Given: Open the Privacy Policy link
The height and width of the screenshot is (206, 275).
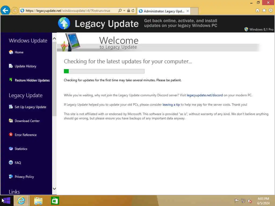Looking at the screenshot, I should point(24,177).
